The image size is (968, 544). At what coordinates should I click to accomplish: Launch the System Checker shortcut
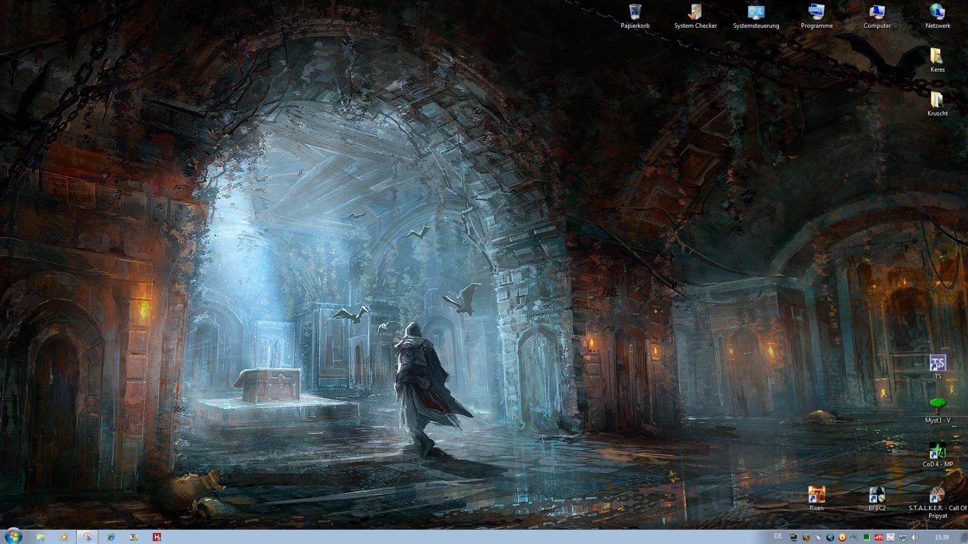pyautogui.click(x=695, y=16)
